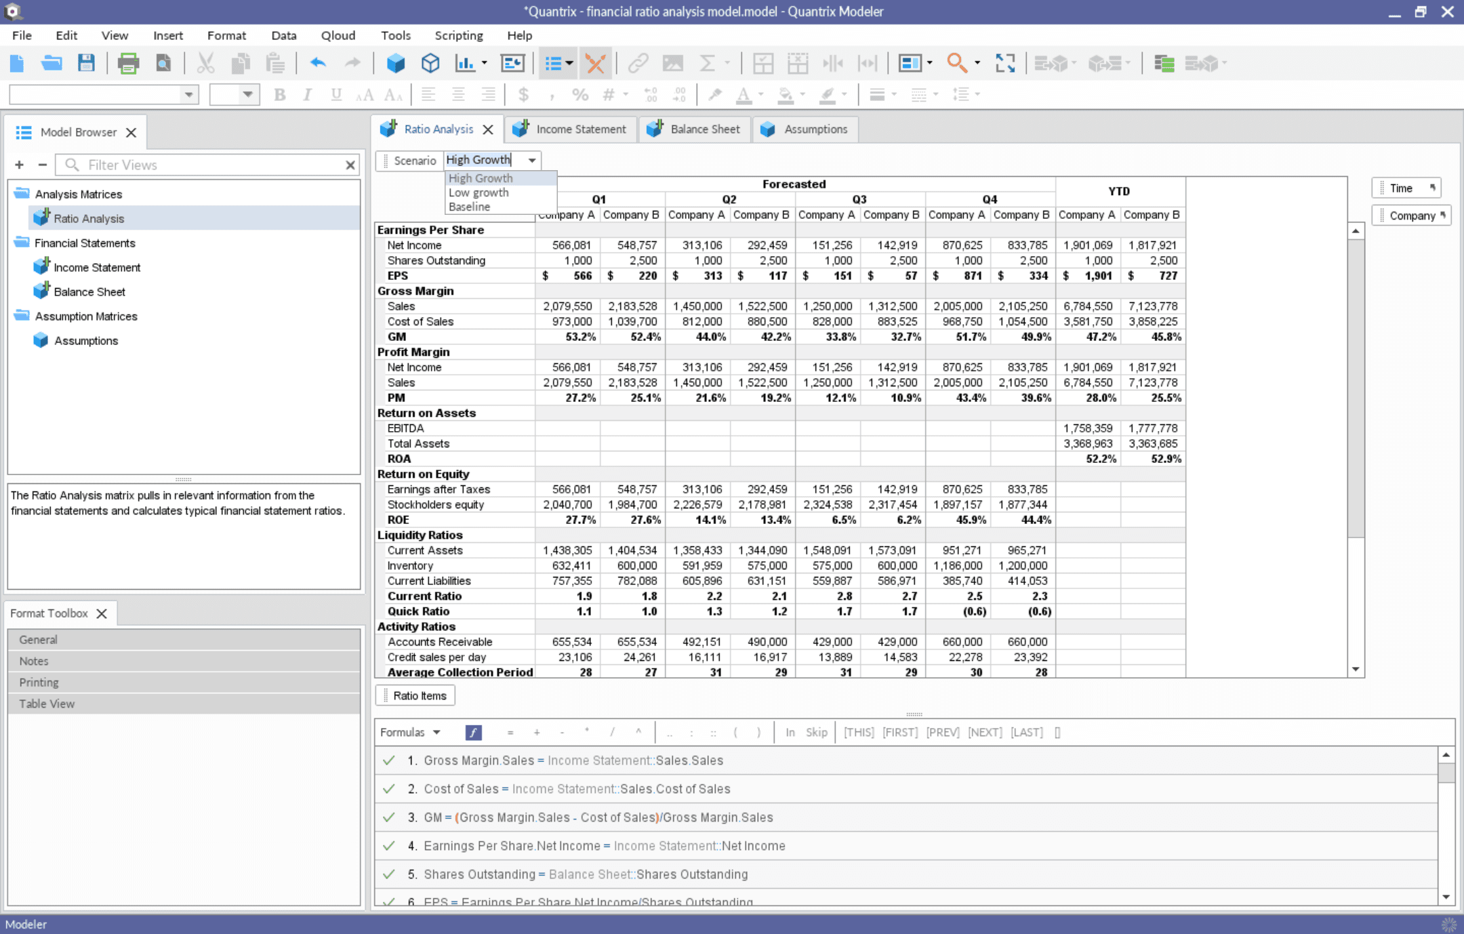
Task: Toggle the checkmark beside formula 3 for GM
Action: point(388,817)
